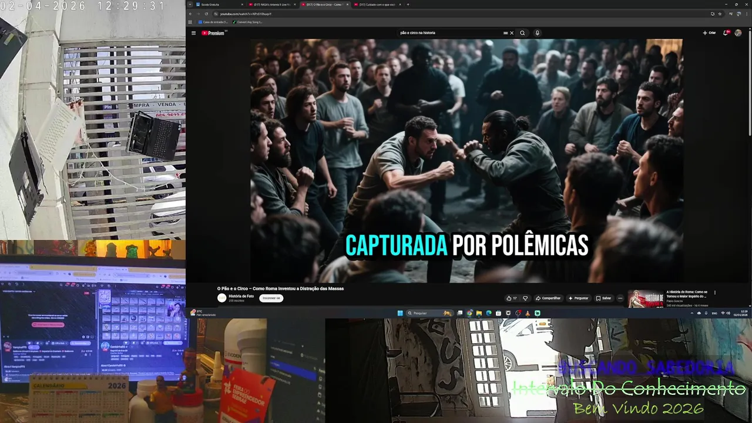The width and height of the screenshot is (752, 423).
Task: Open A História de Roma recommended thumbnail
Action: click(645, 298)
